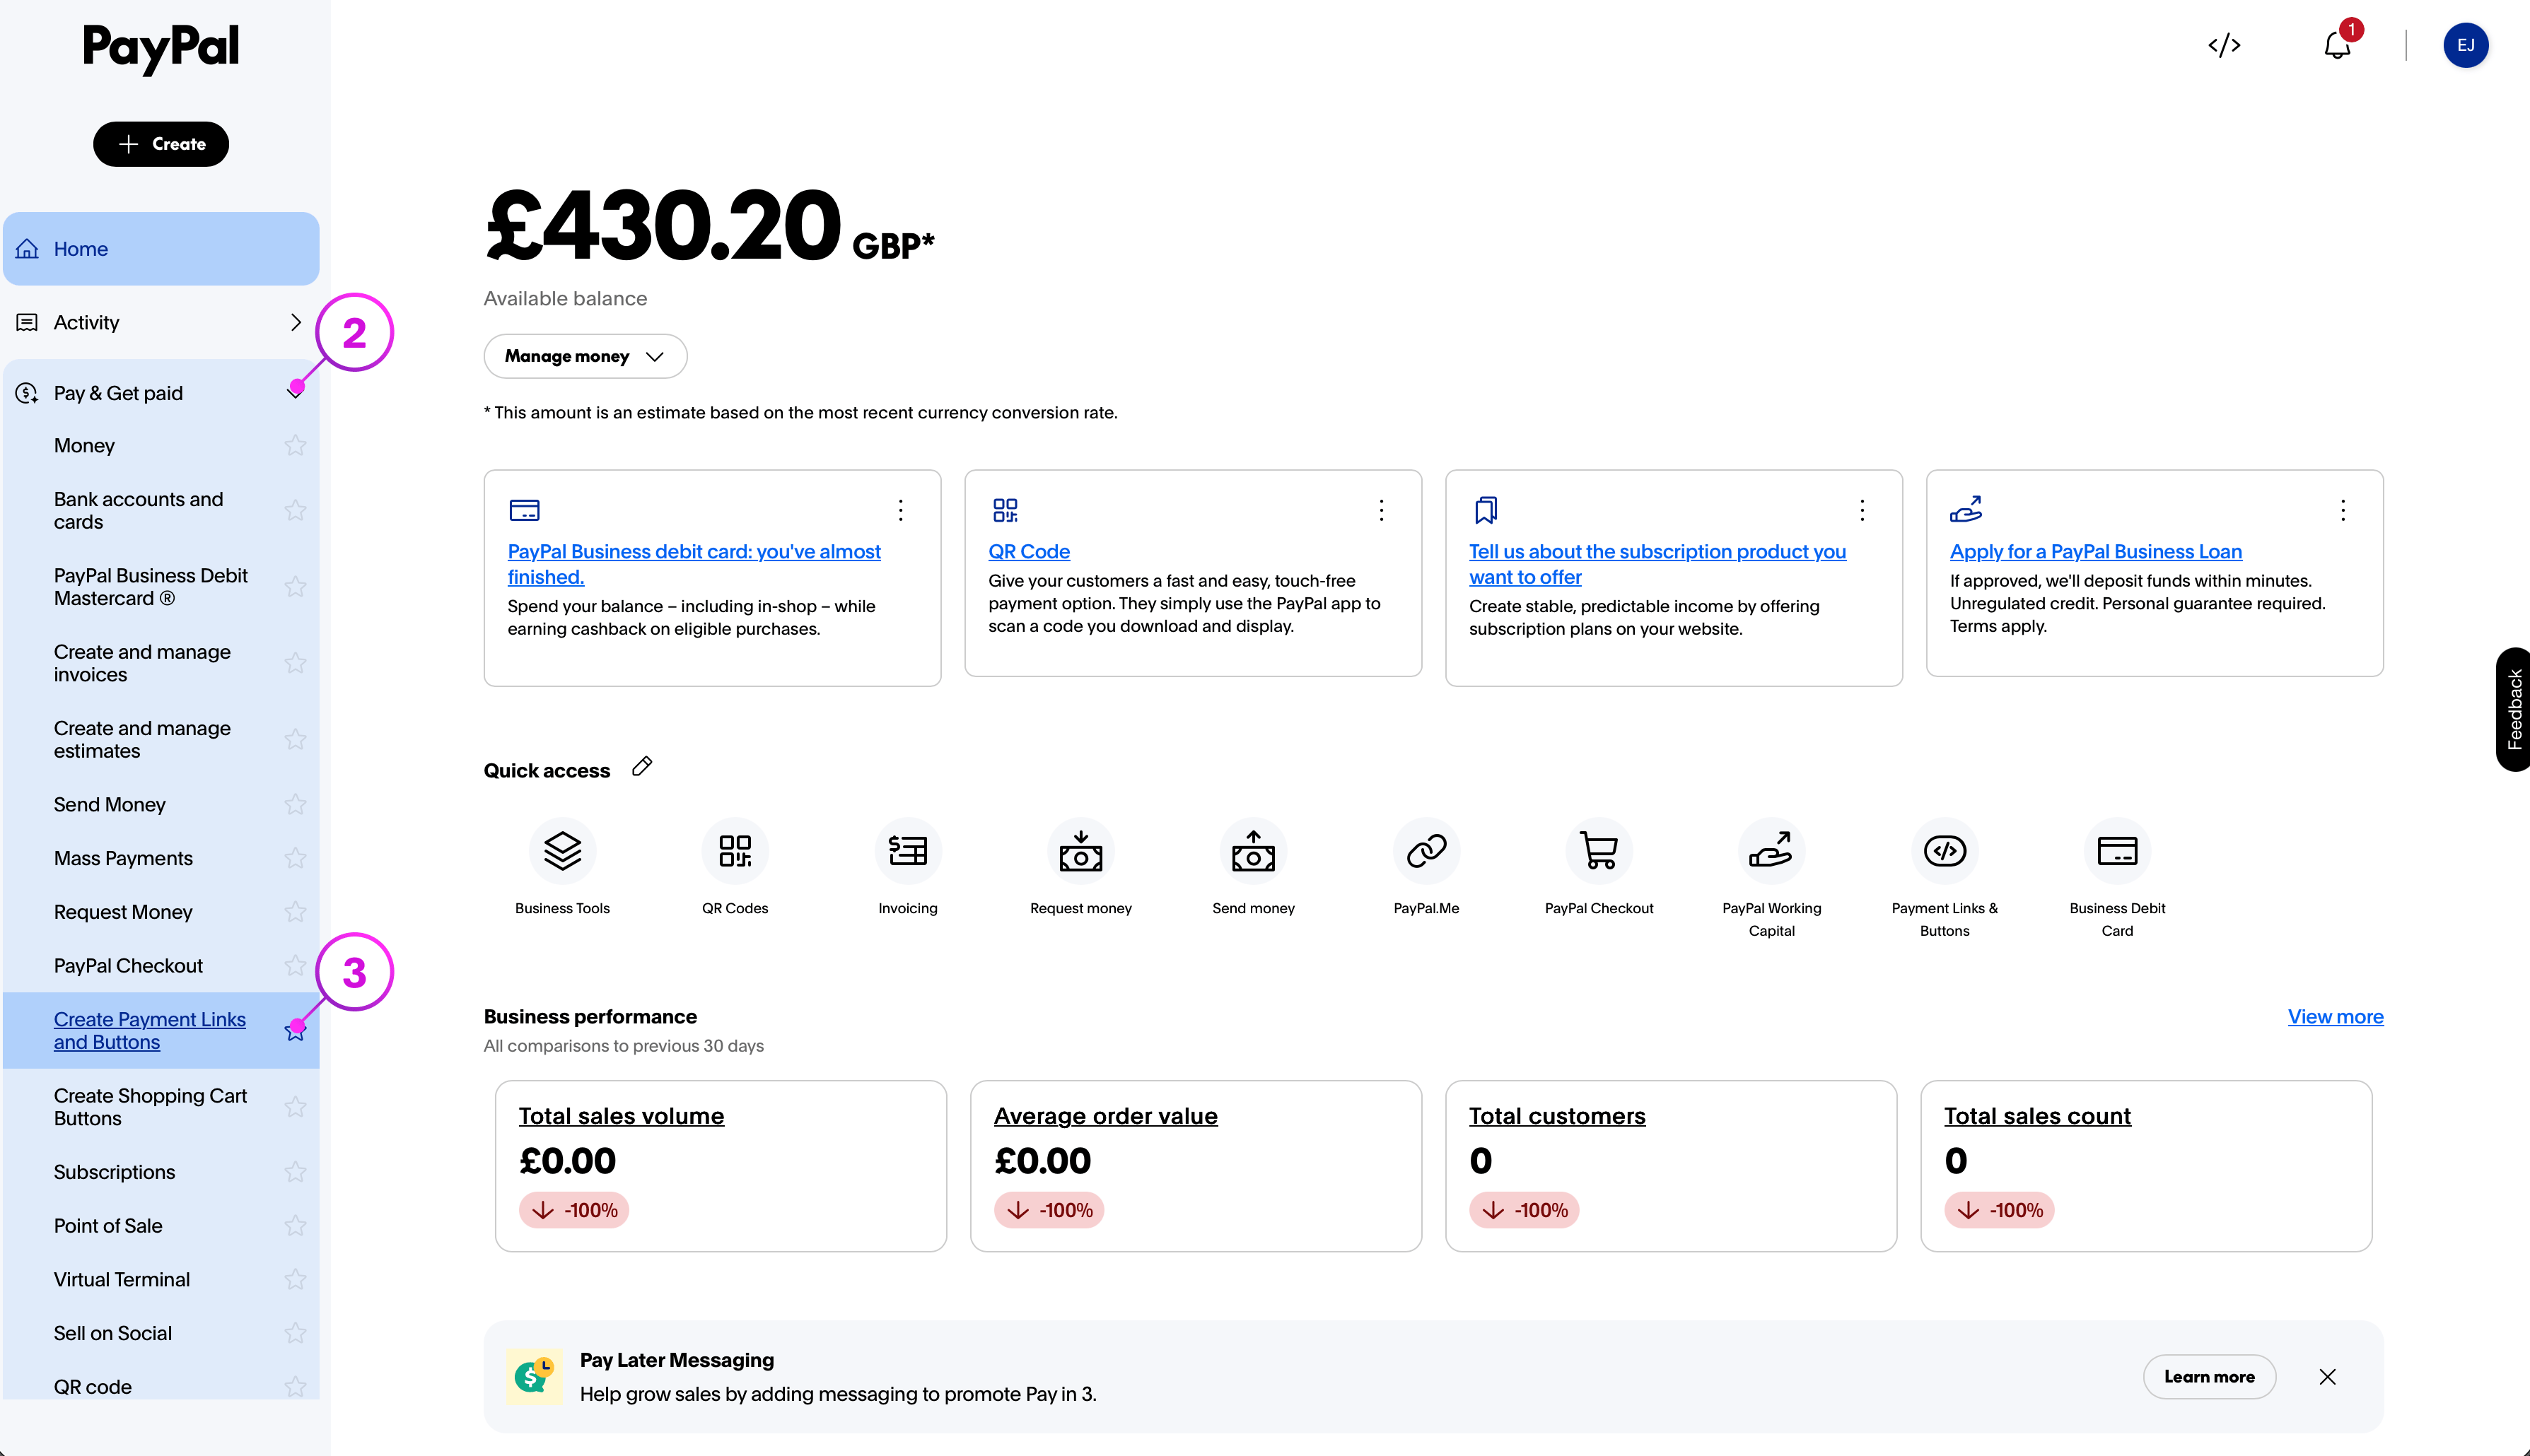The width and height of the screenshot is (2530, 1456).
Task: Favorite PayPal Checkout with its star
Action: pos(295,966)
